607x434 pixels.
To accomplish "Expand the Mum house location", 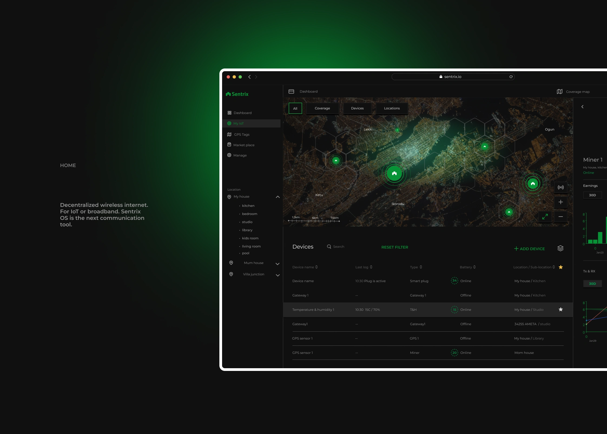I will coord(278,264).
